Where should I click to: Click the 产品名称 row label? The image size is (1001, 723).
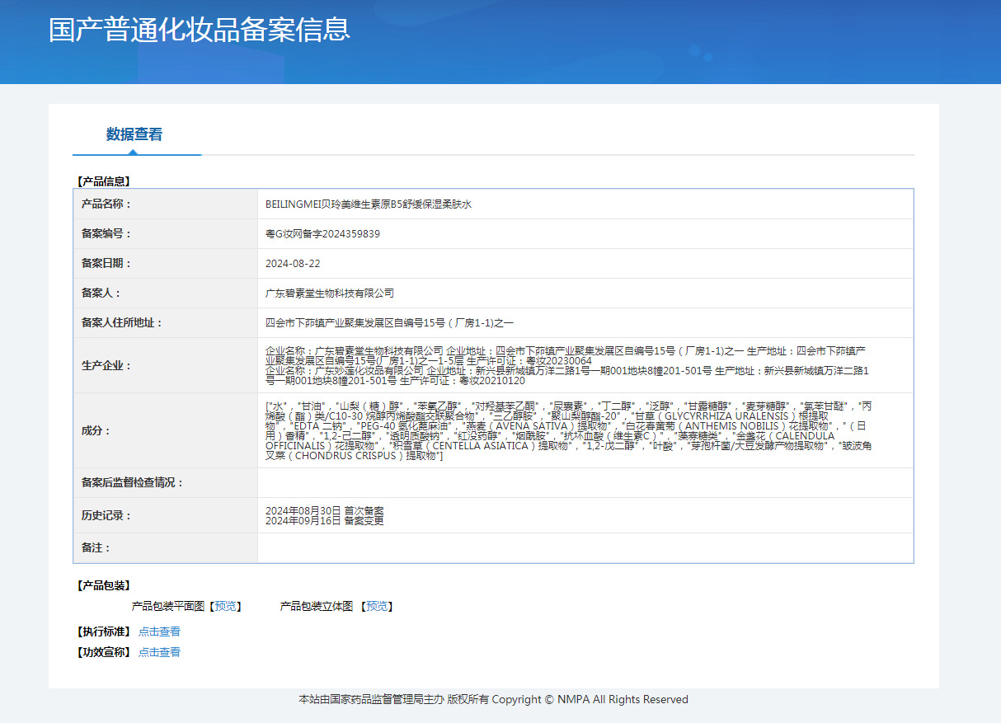(106, 204)
